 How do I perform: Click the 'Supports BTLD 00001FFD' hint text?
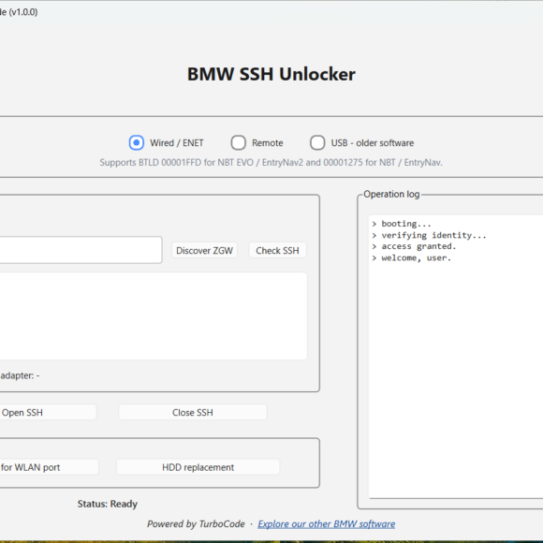pos(271,162)
